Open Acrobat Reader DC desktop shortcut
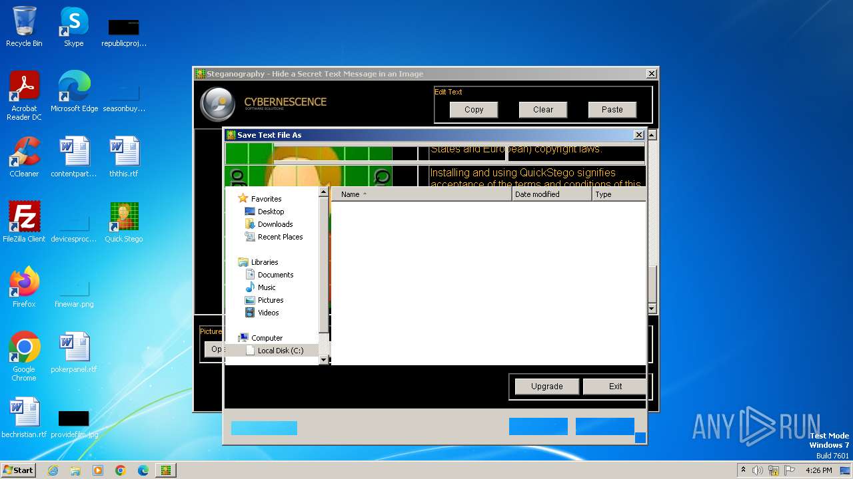 pos(24,96)
